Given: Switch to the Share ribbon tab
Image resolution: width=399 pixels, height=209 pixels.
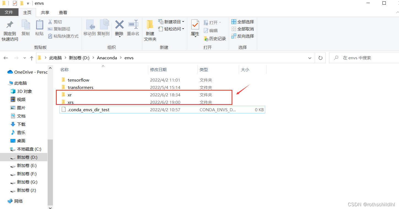Looking at the screenshot, I should (x=45, y=12).
